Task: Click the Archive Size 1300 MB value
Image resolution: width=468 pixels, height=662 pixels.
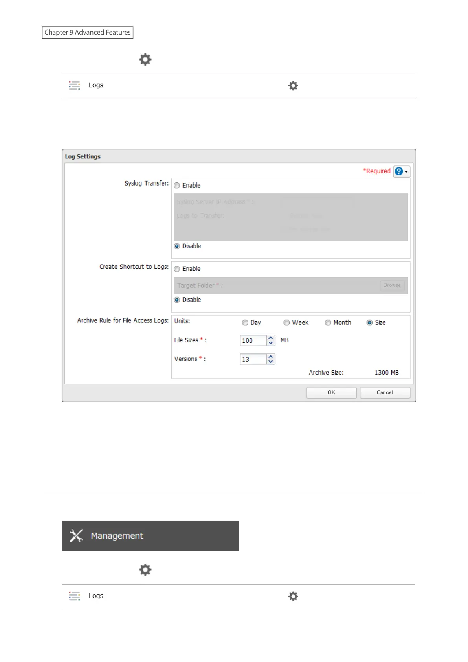Action: [x=386, y=373]
